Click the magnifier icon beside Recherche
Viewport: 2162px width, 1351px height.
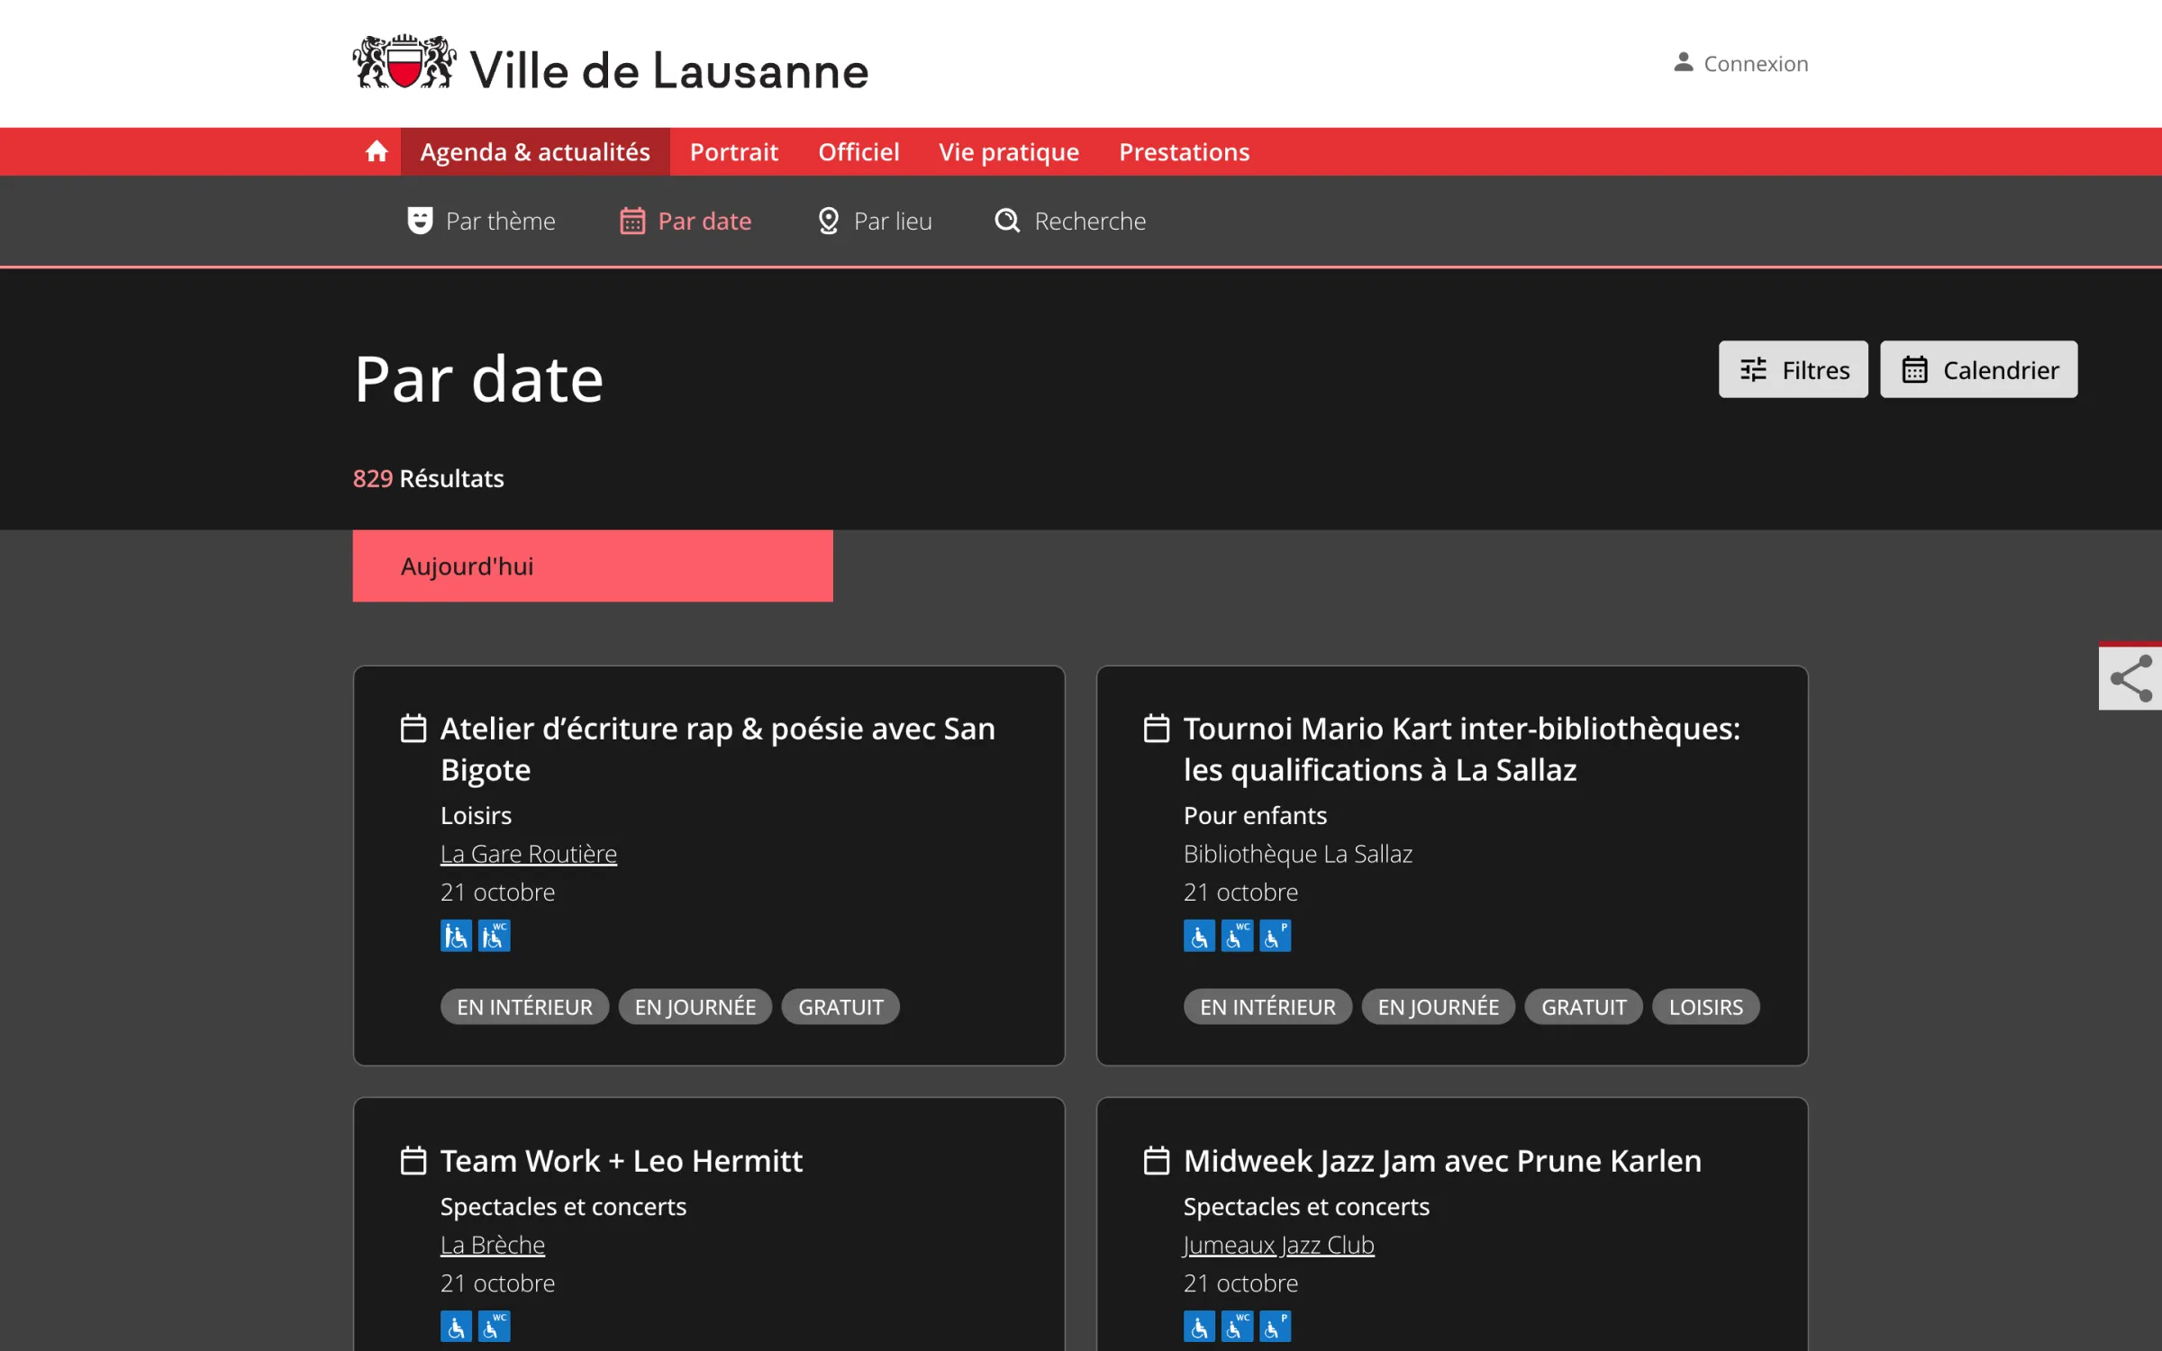point(1007,221)
